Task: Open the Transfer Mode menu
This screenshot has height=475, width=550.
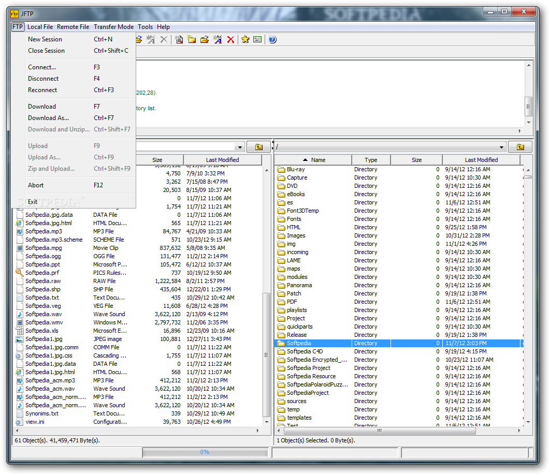Action: coord(113,27)
